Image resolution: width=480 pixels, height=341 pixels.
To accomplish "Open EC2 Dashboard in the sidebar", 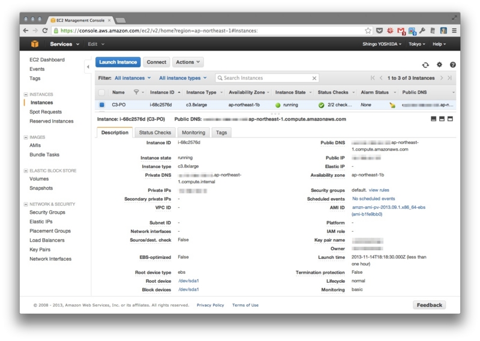I will tap(47, 59).
